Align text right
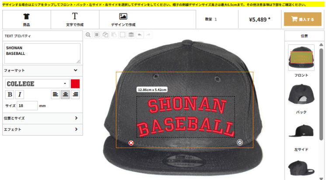The image size is (326, 180). pyautogui.click(x=75, y=95)
